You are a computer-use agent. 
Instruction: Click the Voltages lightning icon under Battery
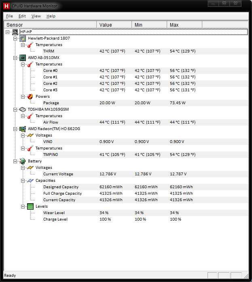[30, 168]
